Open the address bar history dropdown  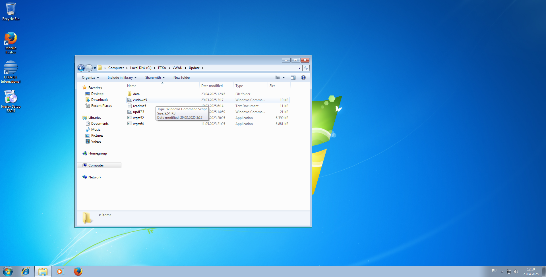tap(299, 68)
